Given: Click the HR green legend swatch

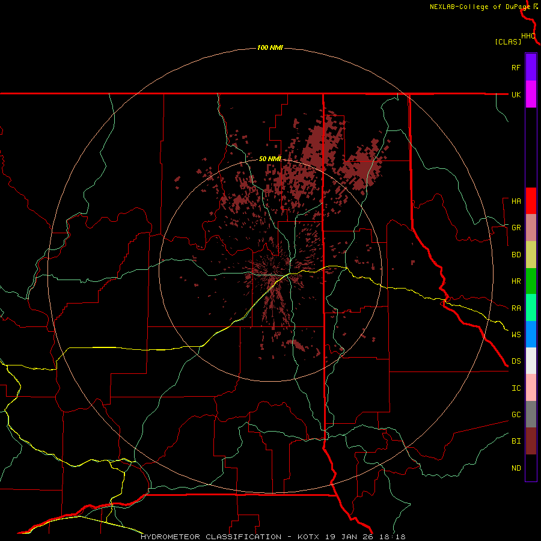Looking at the screenshot, I should (531, 281).
